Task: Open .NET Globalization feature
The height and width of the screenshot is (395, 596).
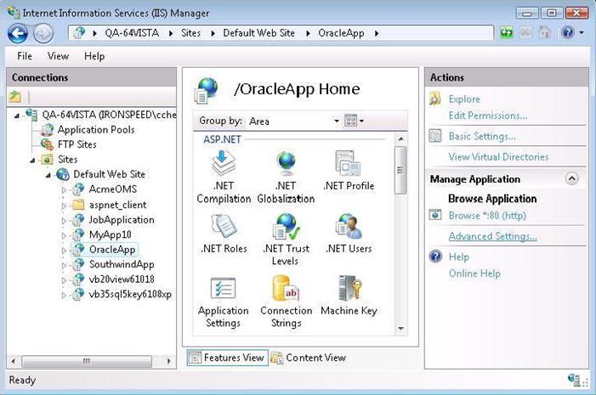Action: [x=286, y=177]
